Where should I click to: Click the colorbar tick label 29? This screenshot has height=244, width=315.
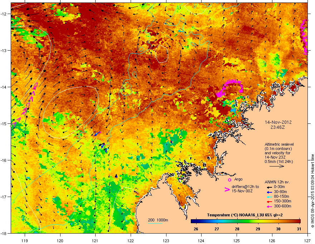tap(258, 229)
